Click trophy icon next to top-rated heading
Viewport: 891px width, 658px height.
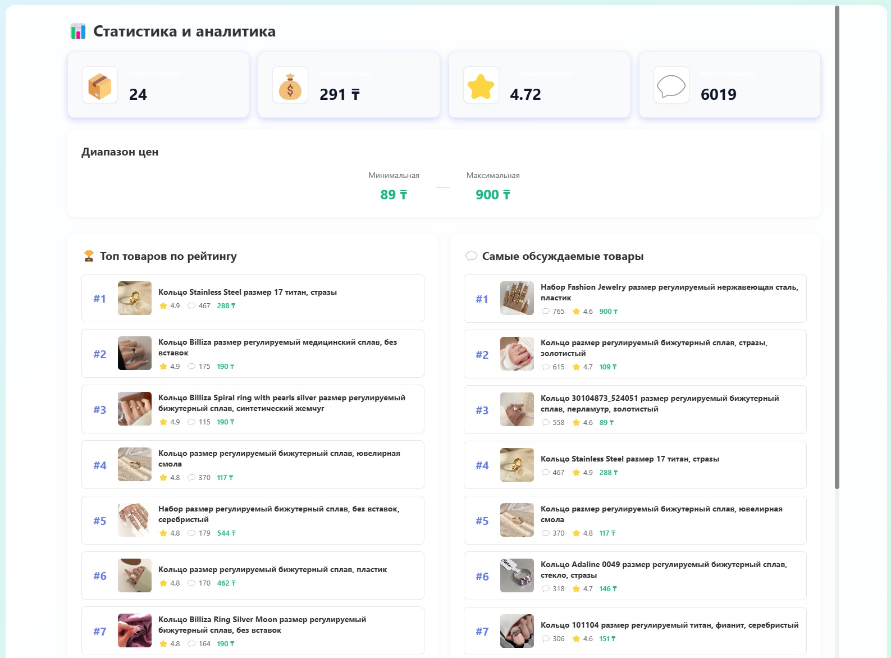pyautogui.click(x=89, y=257)
